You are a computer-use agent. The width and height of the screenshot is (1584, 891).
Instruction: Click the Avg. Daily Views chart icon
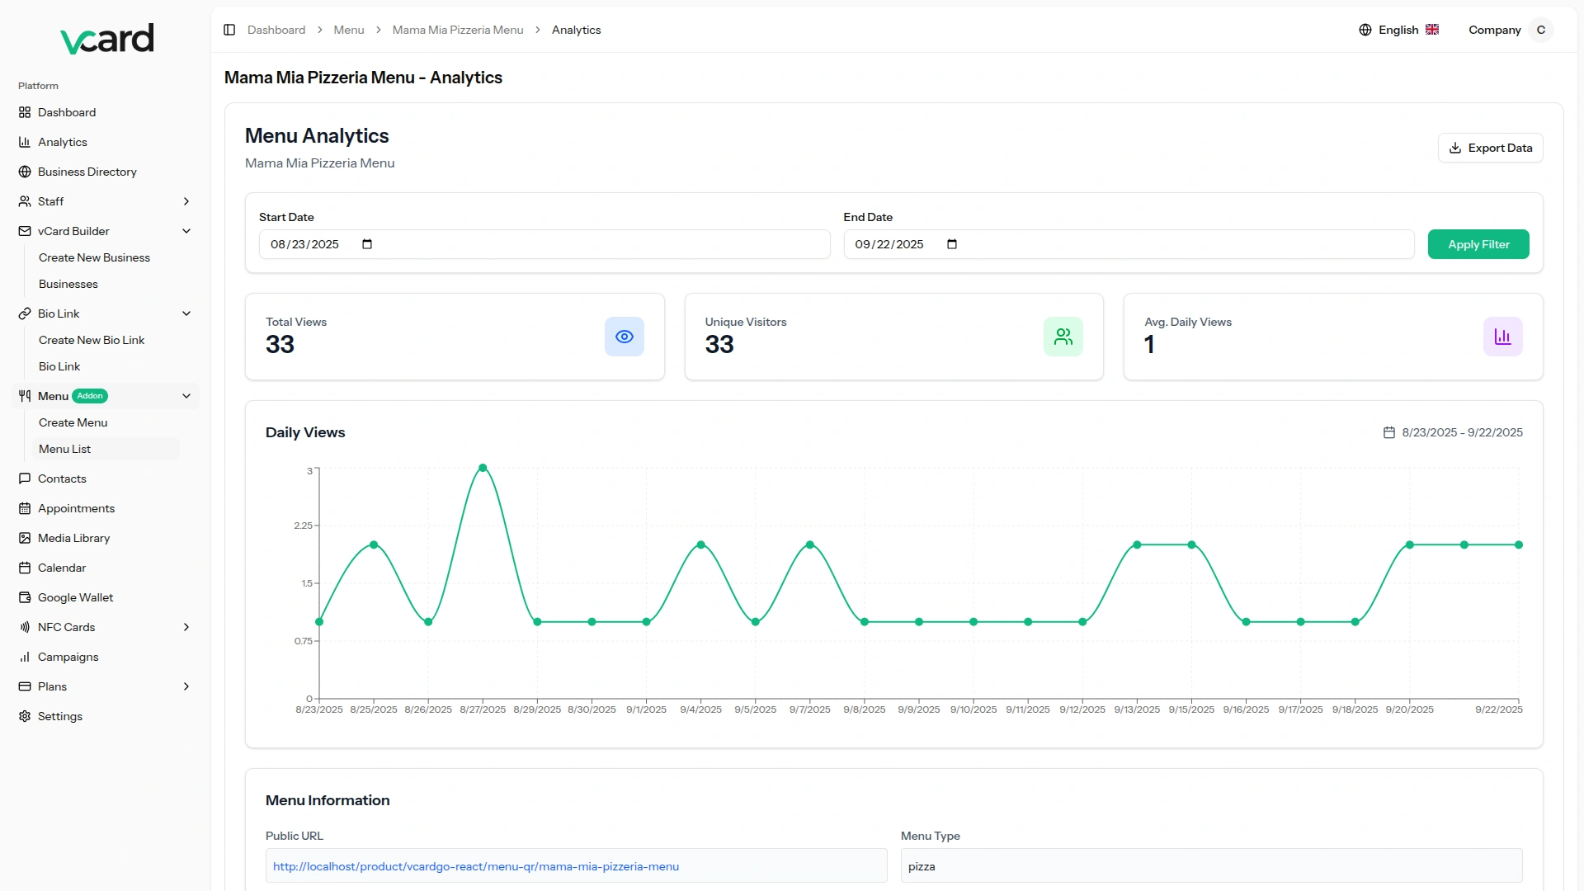pyautogui.click(x=1503, y=337)
